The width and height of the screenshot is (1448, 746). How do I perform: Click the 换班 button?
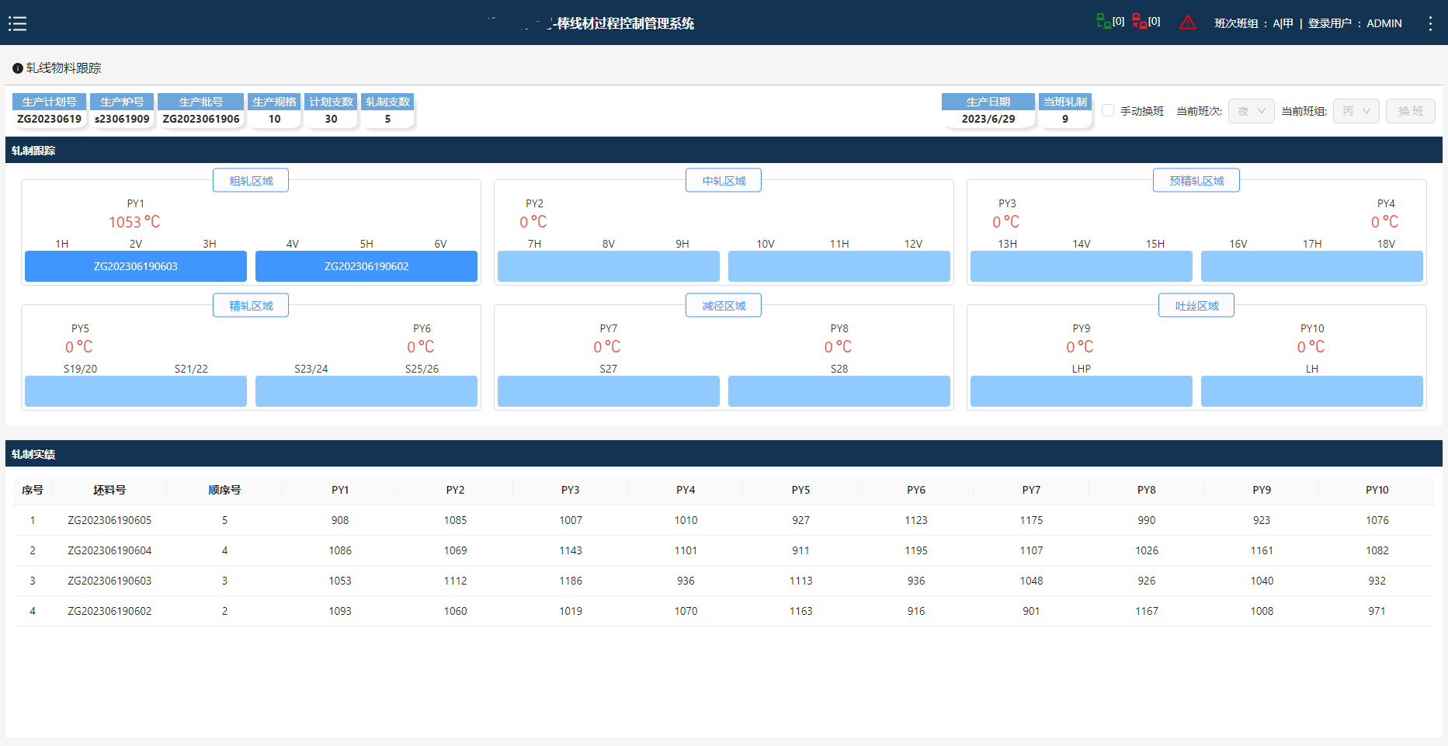(1411, 111)
